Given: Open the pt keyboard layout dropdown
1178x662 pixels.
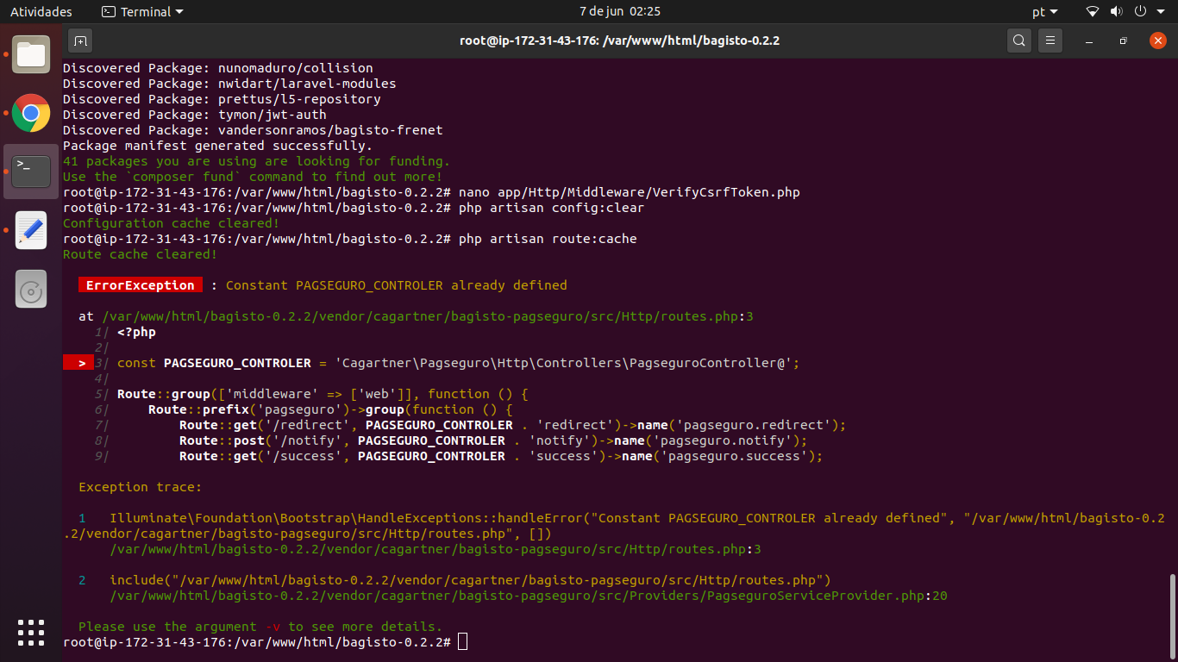Looking at the screenshot, I should 1044,12.
